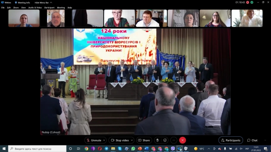Select last thumbnail, blonde woman in white
271x152 pixels.
pyautogui.click(x=247, y=18)
